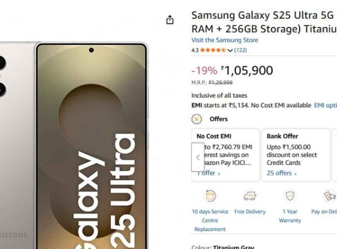This screenshot has height=249, width=337.
Task: Click the 10 days Service Centre Replacement icon
Action: click(210, 196)
